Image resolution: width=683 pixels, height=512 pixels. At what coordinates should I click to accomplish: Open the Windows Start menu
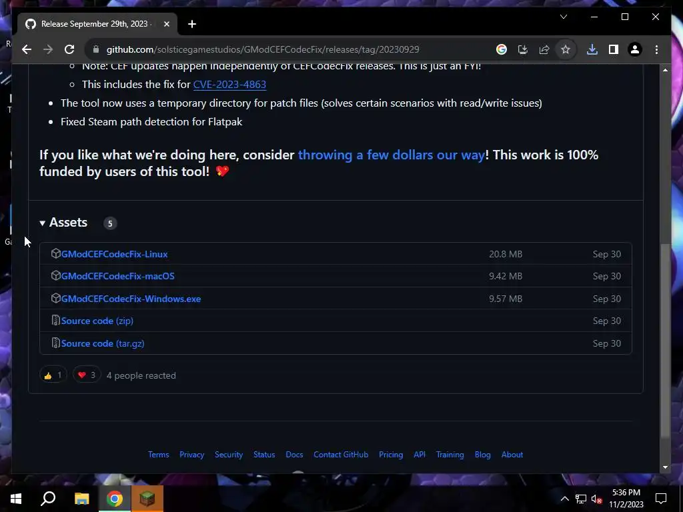[x=16, y=499]
